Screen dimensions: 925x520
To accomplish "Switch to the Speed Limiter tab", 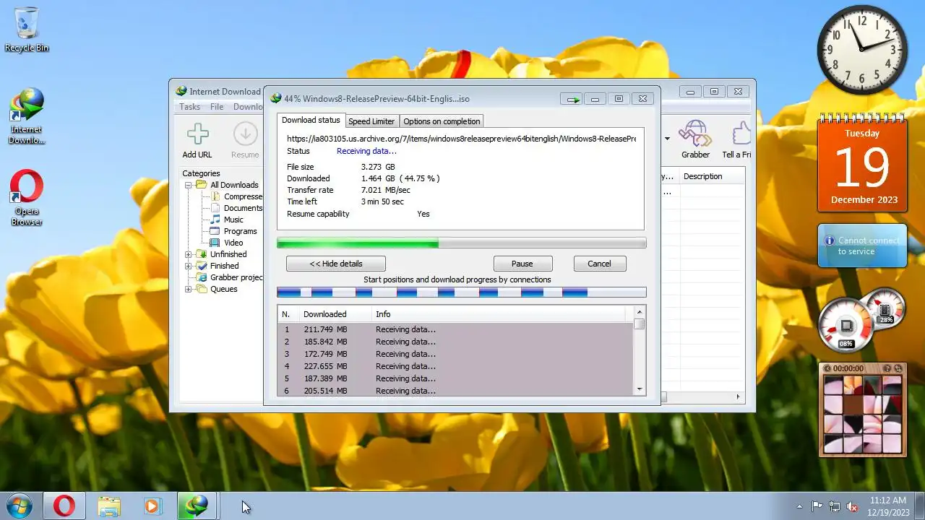I will coord(371,121).
